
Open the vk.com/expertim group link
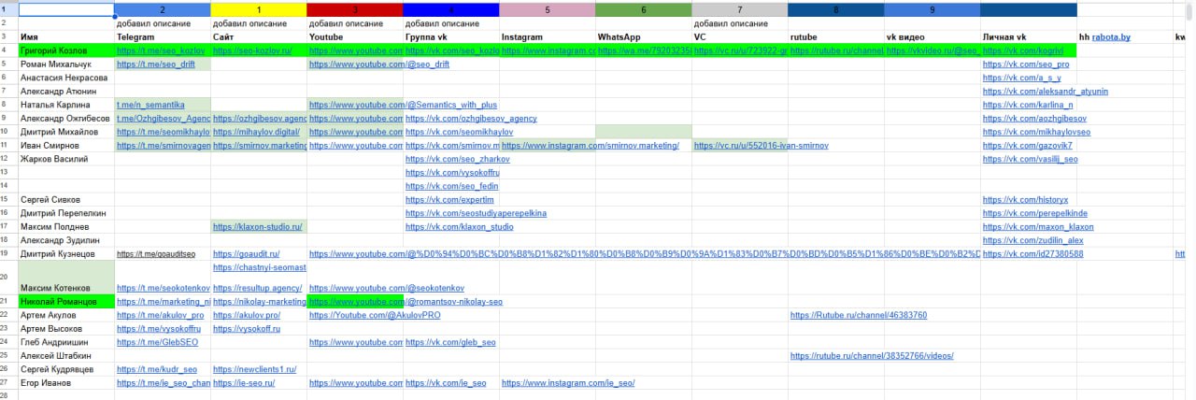(449, 200)
